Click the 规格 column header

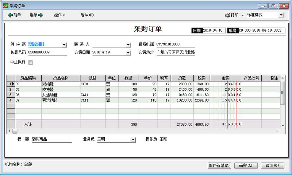pos(93,78)
